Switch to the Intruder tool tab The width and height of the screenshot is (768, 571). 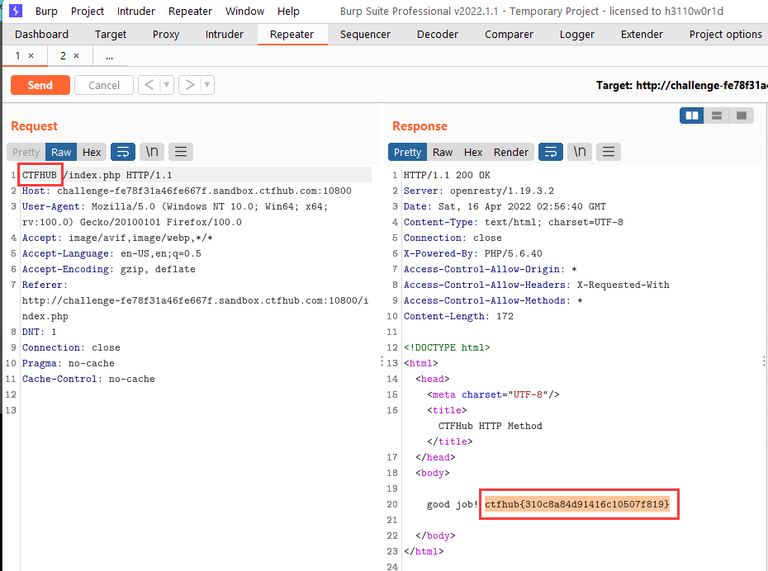[224, 35]
